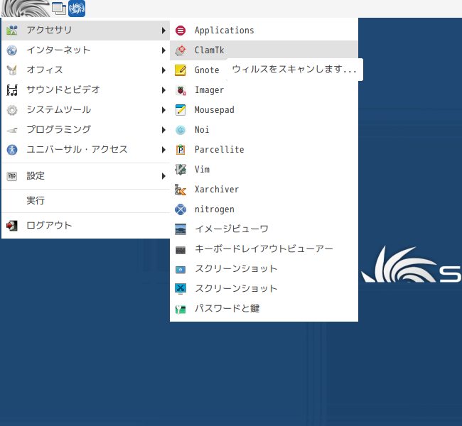The image size is (462, 426).
Task: Click the first スクリーンショット camera icon
Action: click(x=181, y=269)
